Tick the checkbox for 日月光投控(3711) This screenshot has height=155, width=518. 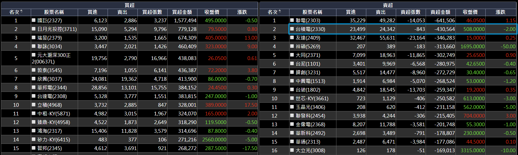point(34,29)
